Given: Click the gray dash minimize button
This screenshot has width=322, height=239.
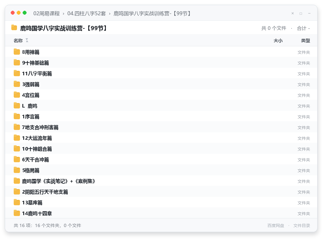Looking at the screenshot, I should pyautogui.click(x=309, y=13).
